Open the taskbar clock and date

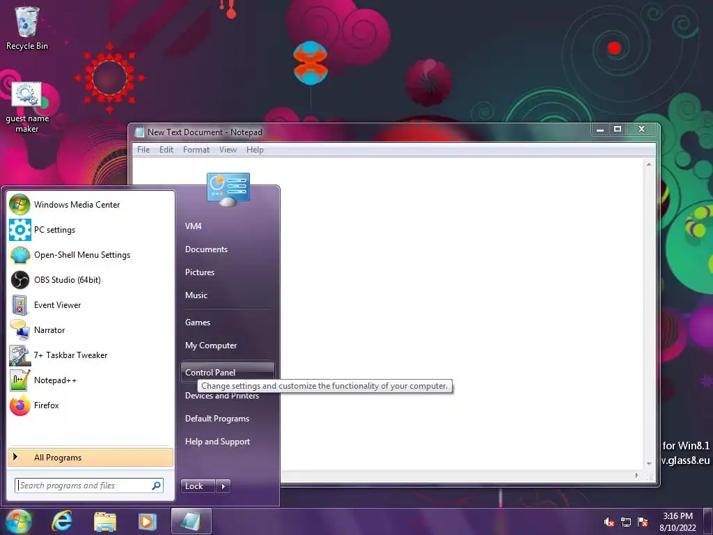[x=677, y=522]
